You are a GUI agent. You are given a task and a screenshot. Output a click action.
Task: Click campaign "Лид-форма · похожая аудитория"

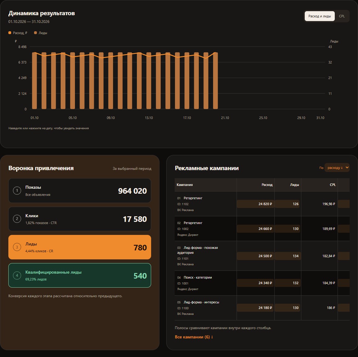(198, 250)
